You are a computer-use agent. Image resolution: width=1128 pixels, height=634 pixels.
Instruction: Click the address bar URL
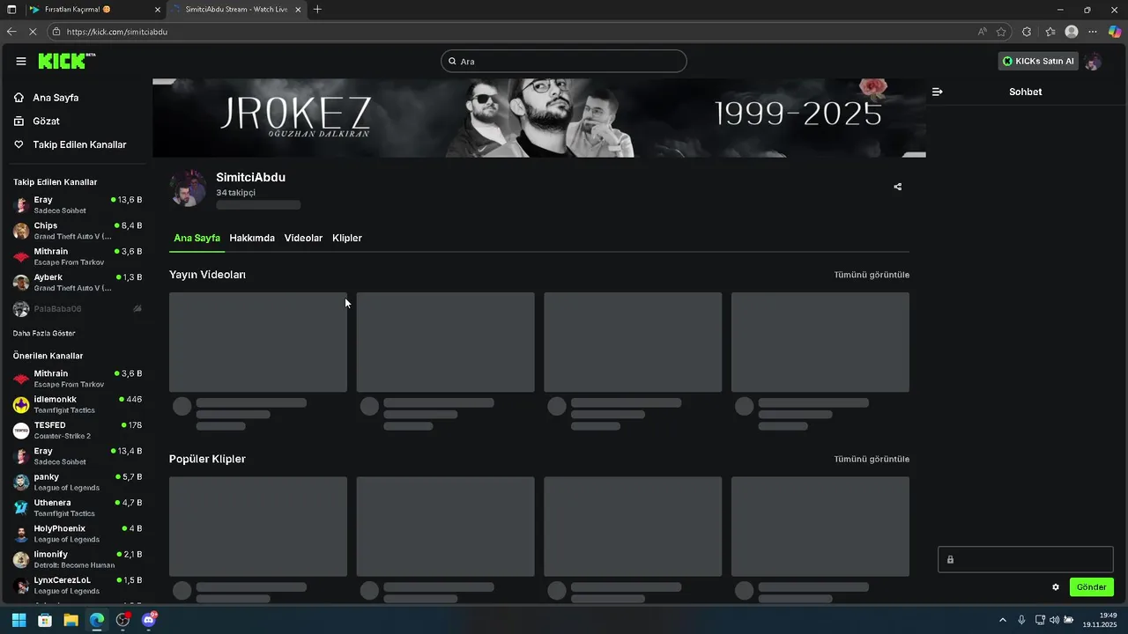pos(117,32)
